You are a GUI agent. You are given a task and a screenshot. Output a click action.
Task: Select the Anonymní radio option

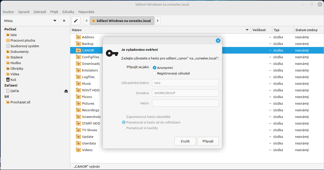point(155,68)
